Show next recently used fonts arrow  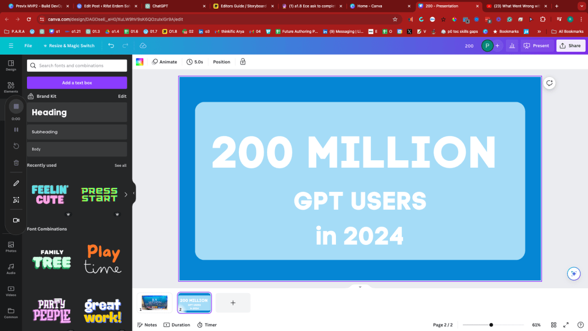click(126, 194)
